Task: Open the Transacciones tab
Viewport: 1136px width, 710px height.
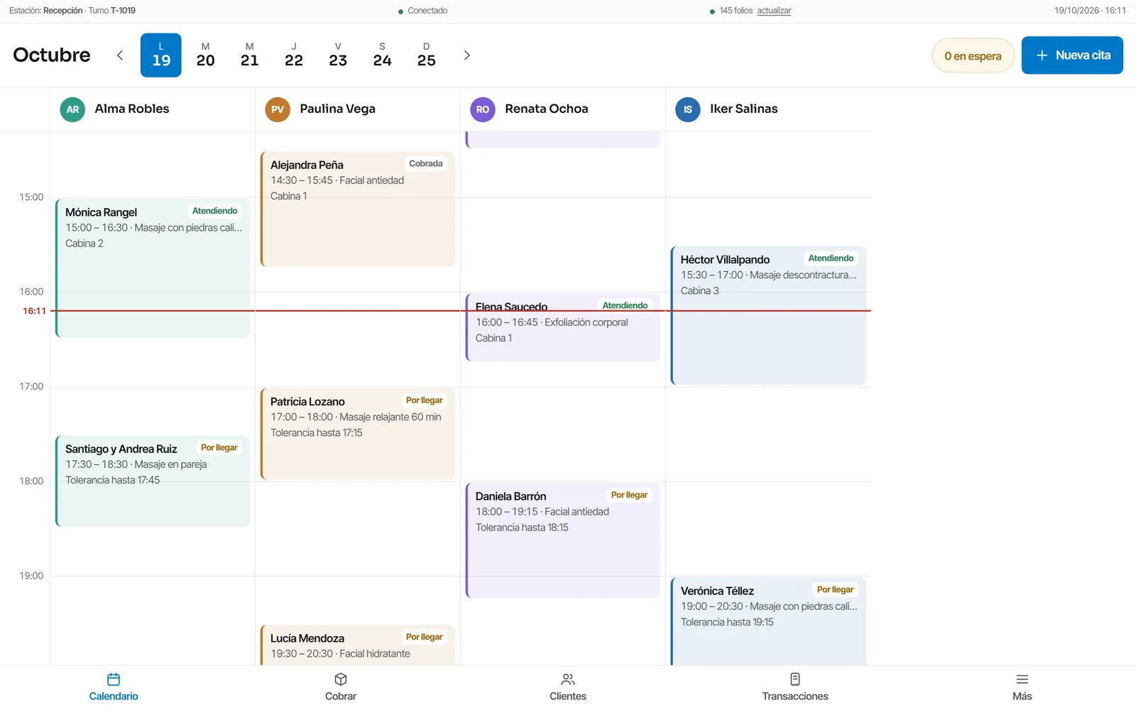Action: pos(795,687)
